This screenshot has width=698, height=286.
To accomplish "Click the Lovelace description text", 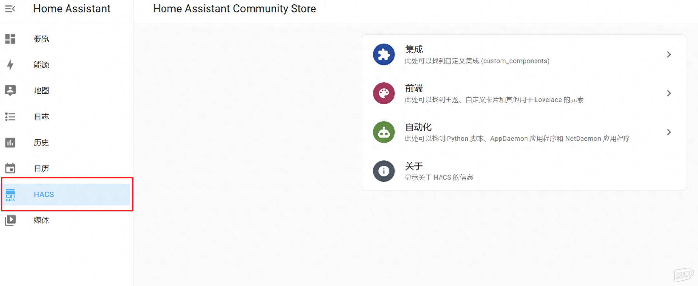I will (494, 100).
